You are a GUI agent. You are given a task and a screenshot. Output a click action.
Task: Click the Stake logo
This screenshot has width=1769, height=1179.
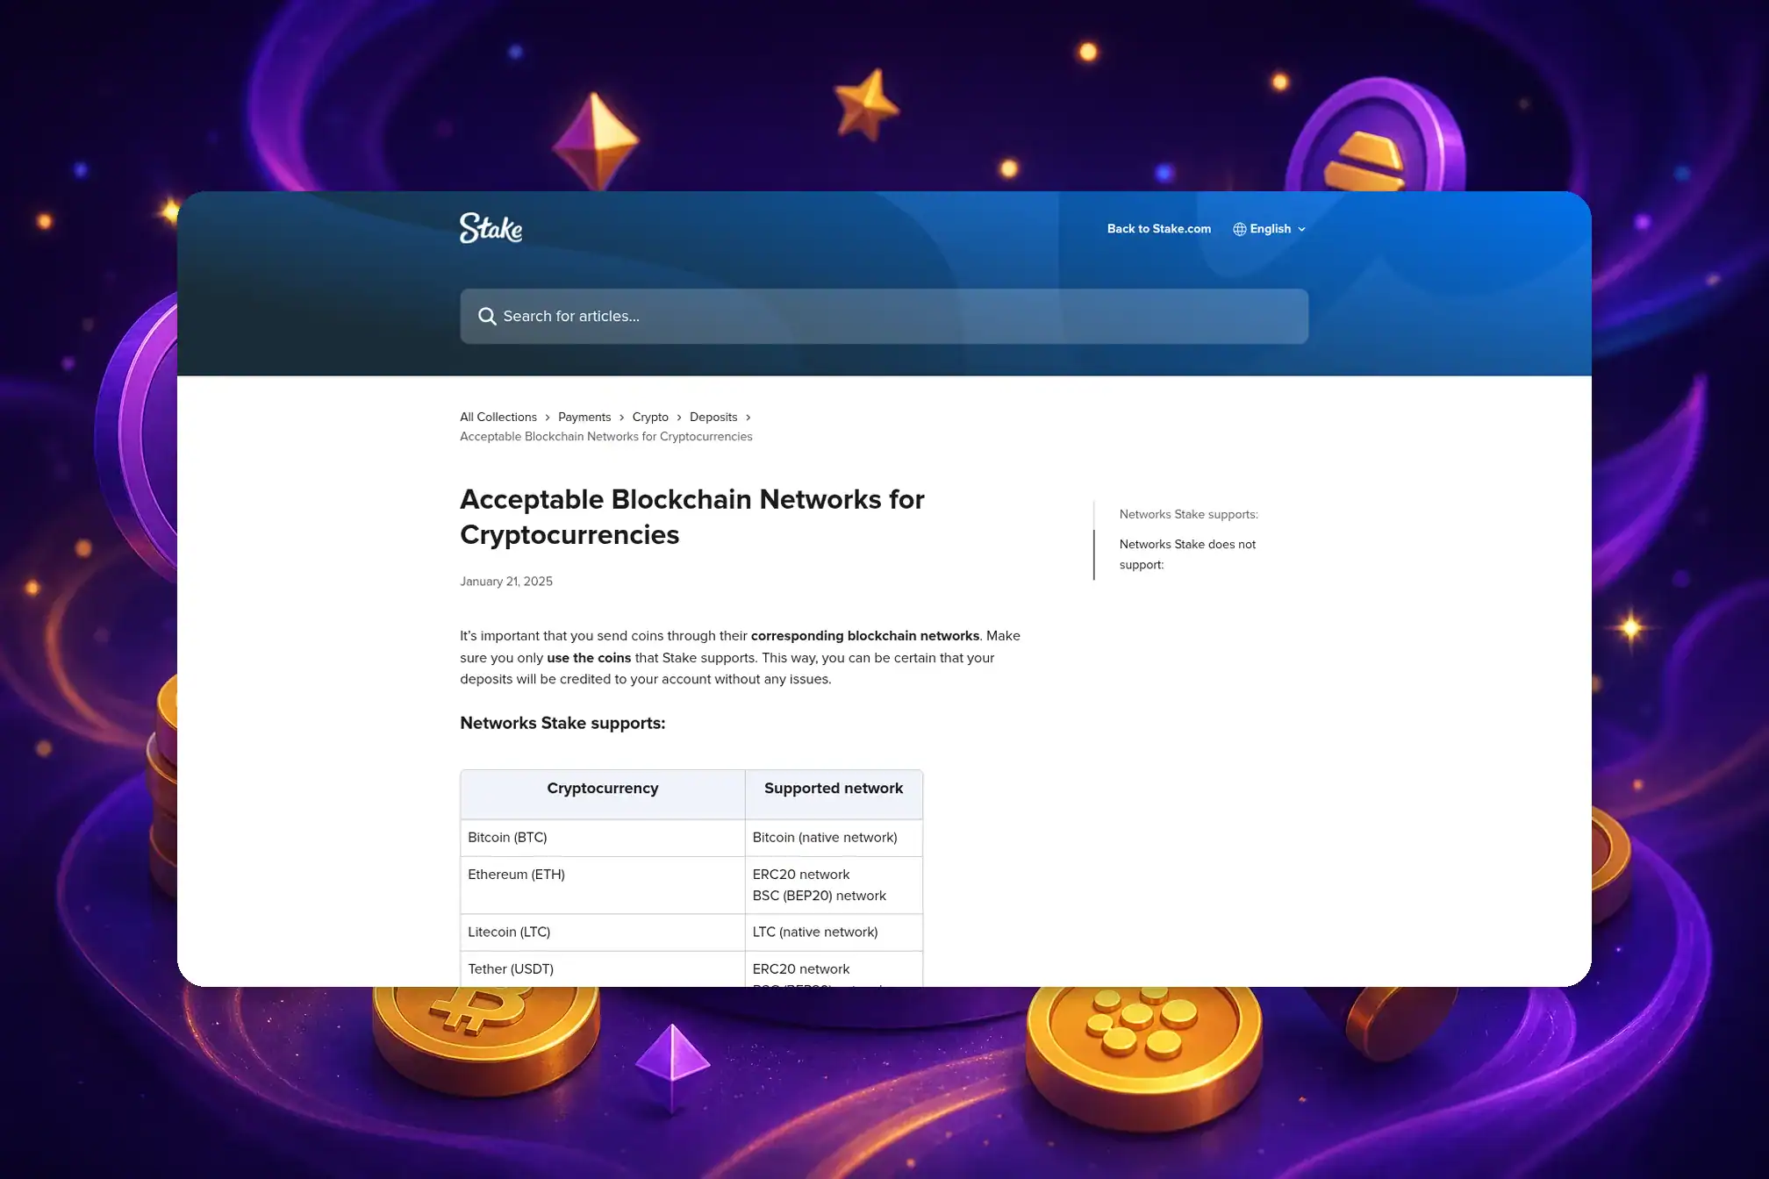tap(491, 228)
